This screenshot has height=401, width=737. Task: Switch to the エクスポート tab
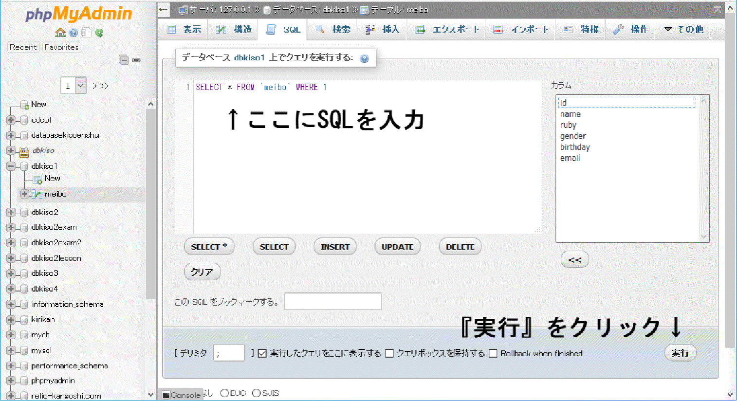447,29
